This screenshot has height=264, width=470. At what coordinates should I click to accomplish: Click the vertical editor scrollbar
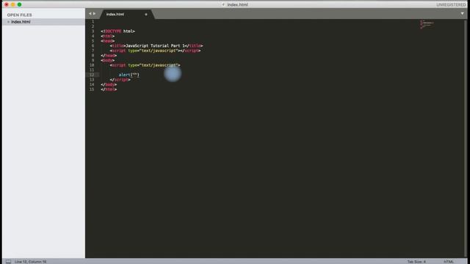[466, 139]
